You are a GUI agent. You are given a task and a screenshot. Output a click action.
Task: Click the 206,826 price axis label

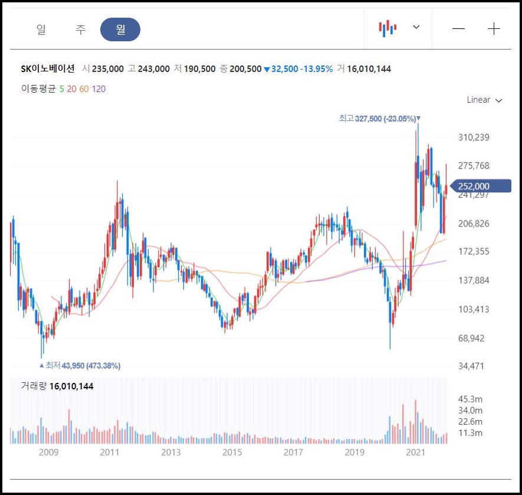coord(474,224)
